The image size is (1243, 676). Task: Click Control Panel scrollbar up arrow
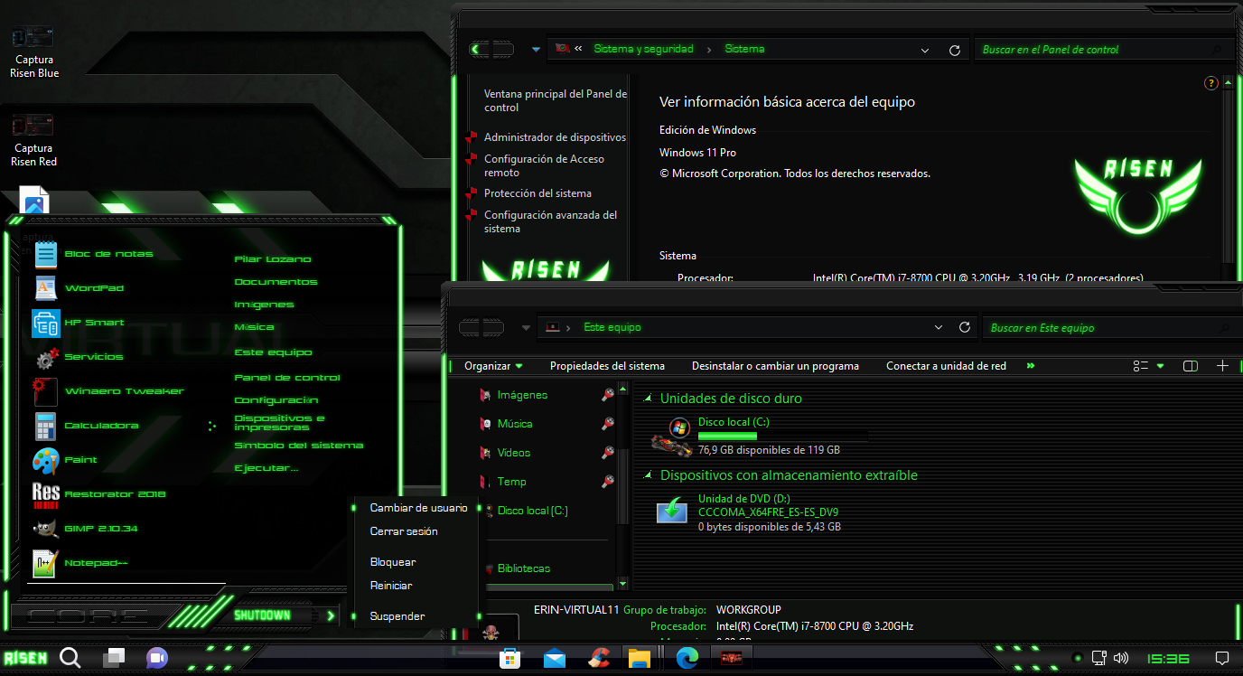pos(1228,82)
